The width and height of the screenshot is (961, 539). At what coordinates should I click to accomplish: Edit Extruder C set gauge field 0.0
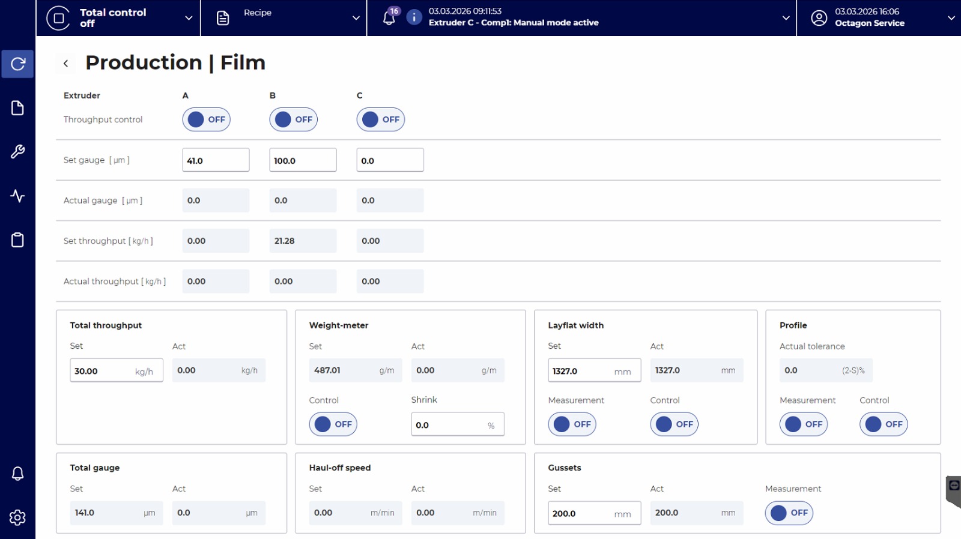tap(390, 160)
